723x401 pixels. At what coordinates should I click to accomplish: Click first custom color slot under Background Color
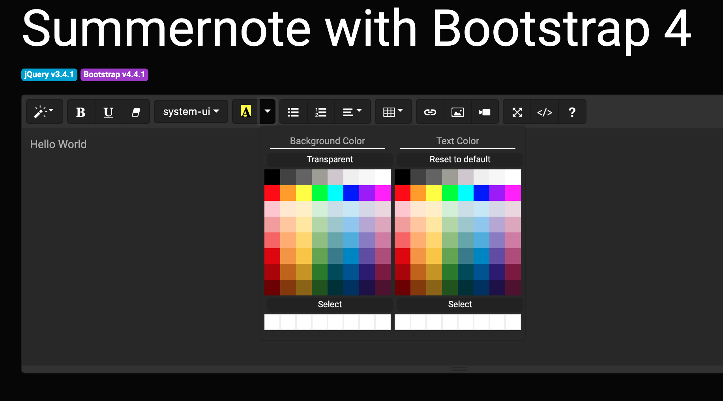tap(272, 322)
